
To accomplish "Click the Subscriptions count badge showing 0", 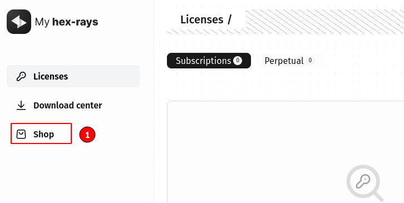I will 238,61.
